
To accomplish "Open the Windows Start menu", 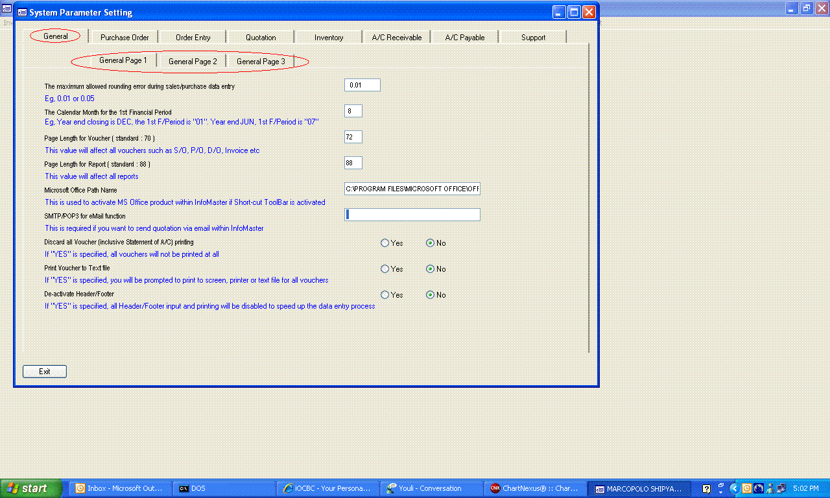I will pyautogui.click(x=30, y=488).
